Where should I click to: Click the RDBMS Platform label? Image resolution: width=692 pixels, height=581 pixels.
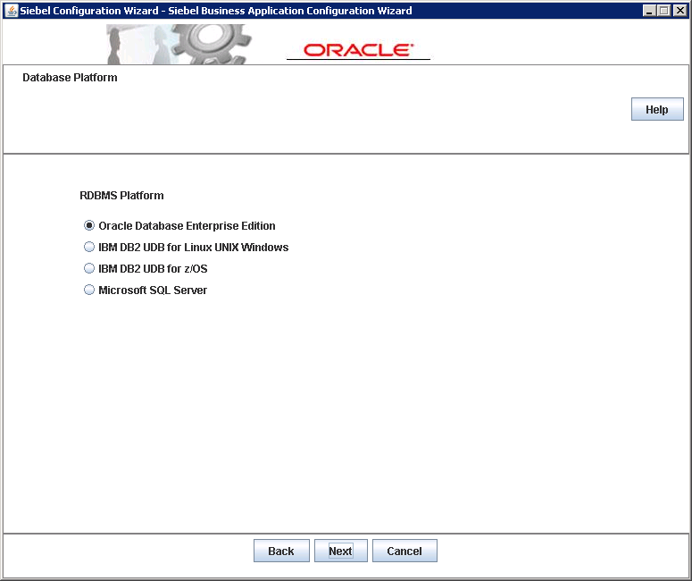tap(121, 195)
